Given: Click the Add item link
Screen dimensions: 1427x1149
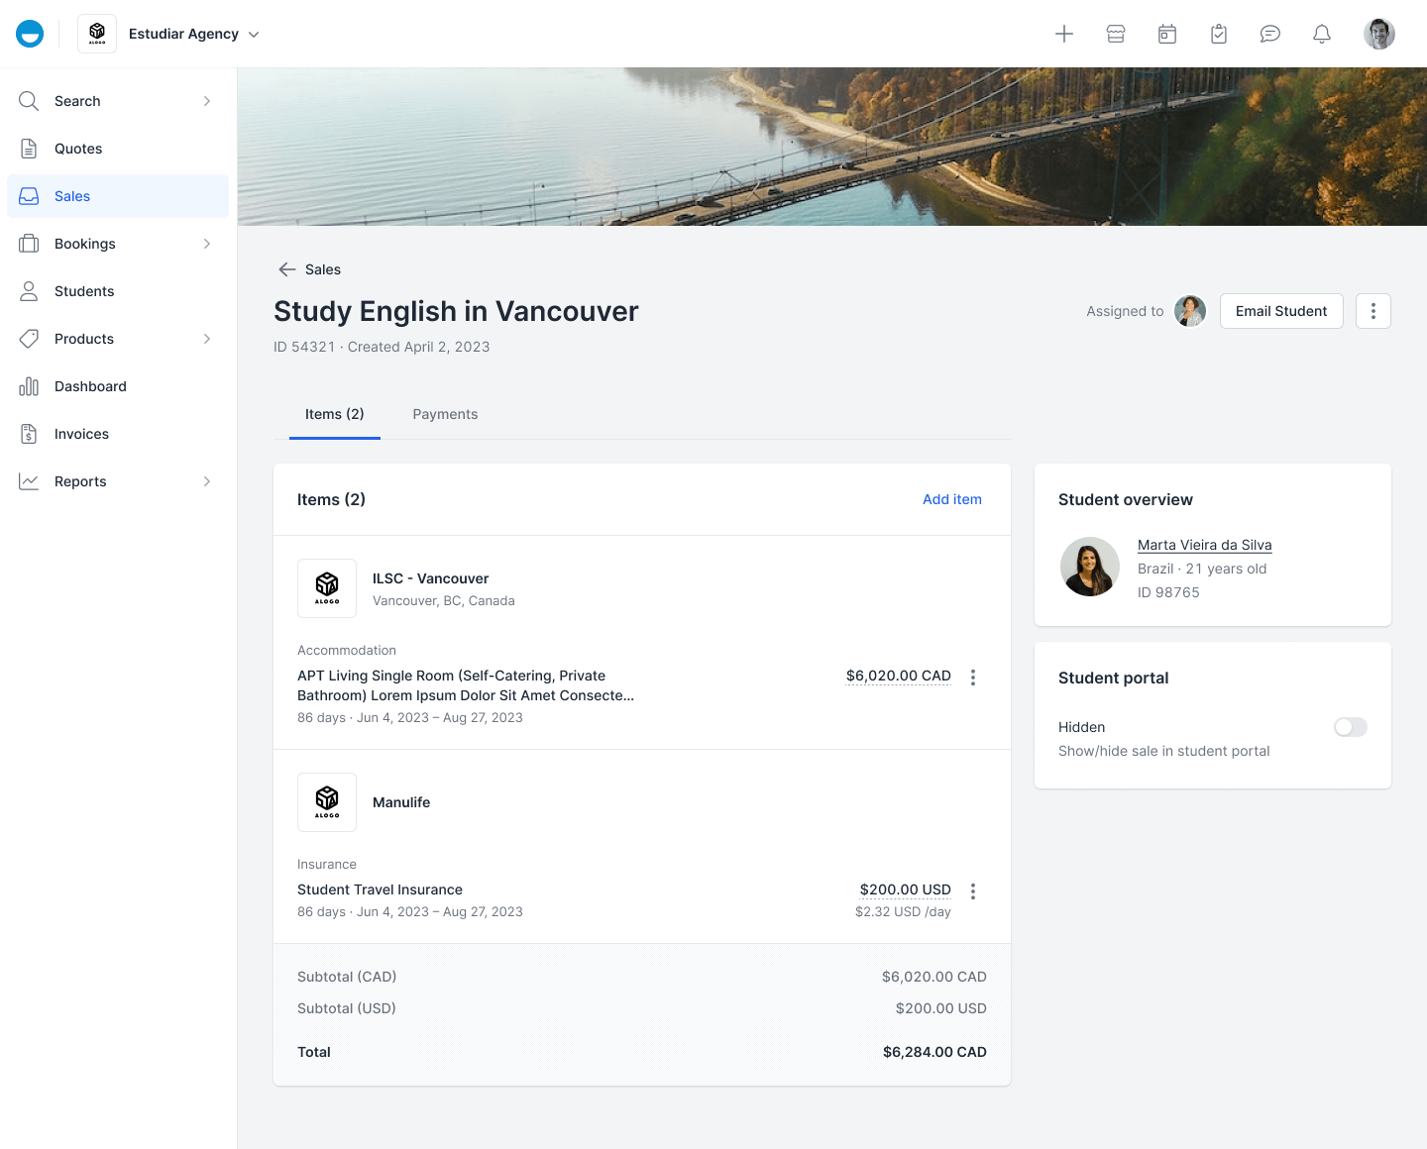Looking at the screenshot, I should pyautogui.click(x=951, y=499).
